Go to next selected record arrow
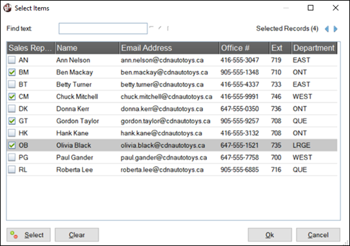This screenshot has width=350, height=246. click(335, 29)
